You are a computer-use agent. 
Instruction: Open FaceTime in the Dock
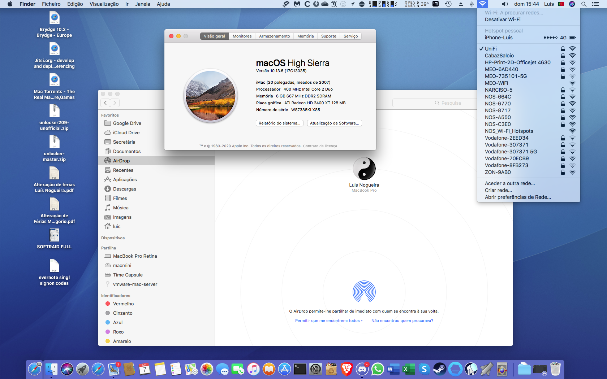pos(238,369)
